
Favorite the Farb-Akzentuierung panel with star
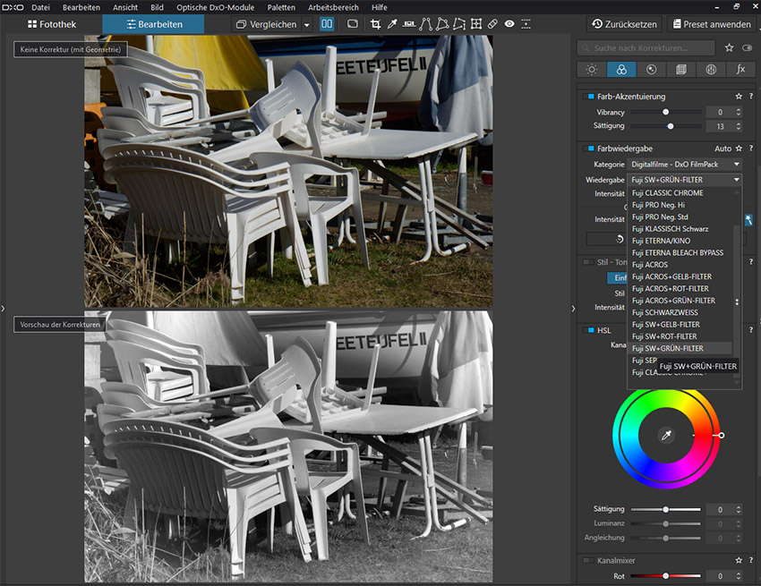[x=738, y=97]
